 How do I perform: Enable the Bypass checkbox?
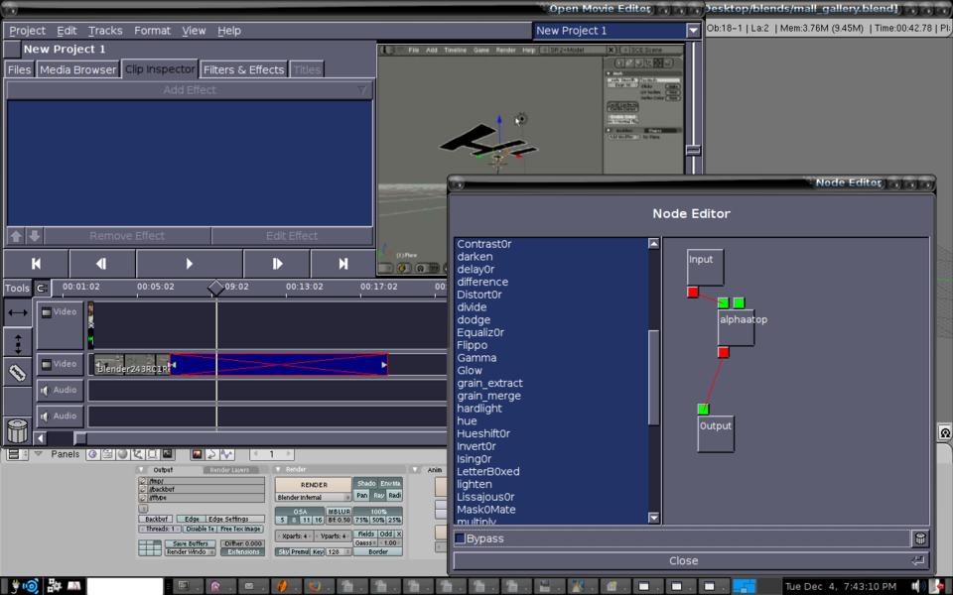point(460,538)
